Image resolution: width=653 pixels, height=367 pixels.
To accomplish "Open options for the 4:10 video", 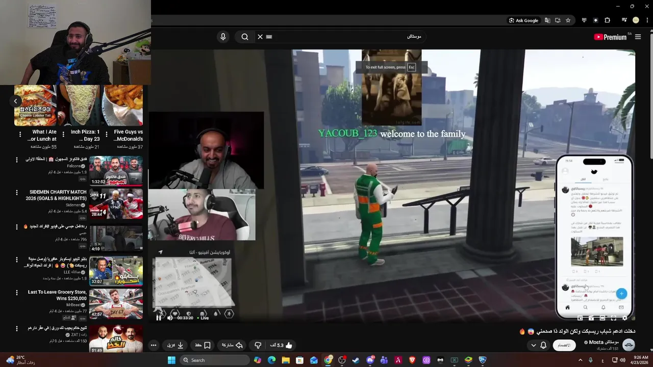I will [16, 227].
